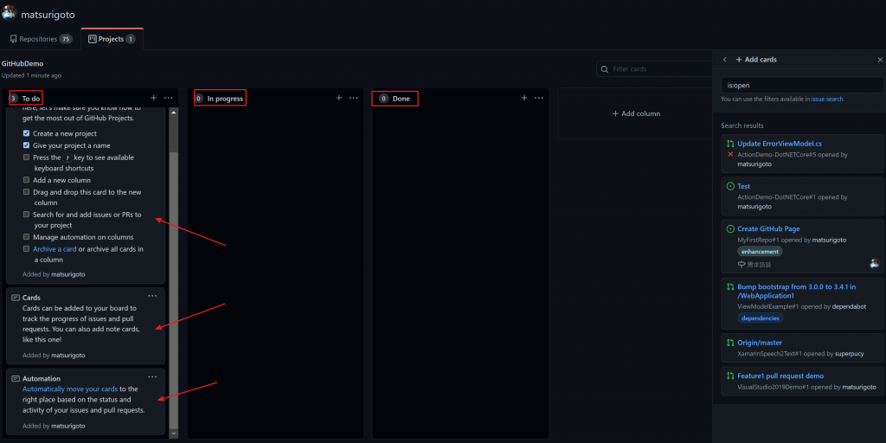Click the open issue icon on Create GitHub Page
Image resolution: width=886 pixels, height=443 pixels.
[730, 228]
